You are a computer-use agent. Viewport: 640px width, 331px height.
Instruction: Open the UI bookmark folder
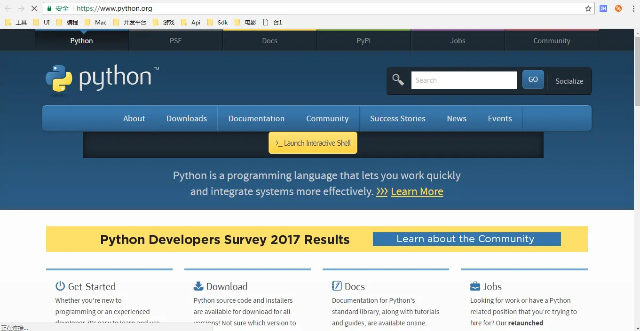[x=42, y=22]
